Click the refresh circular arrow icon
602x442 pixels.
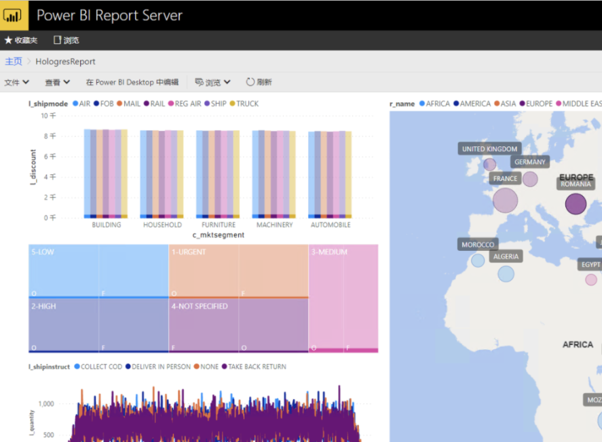coord(250,82)
